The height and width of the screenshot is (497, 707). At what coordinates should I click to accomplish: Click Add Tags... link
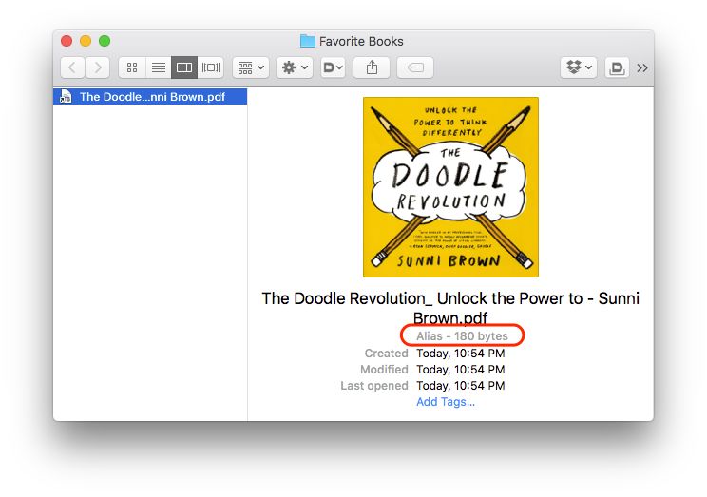[446, 402]
